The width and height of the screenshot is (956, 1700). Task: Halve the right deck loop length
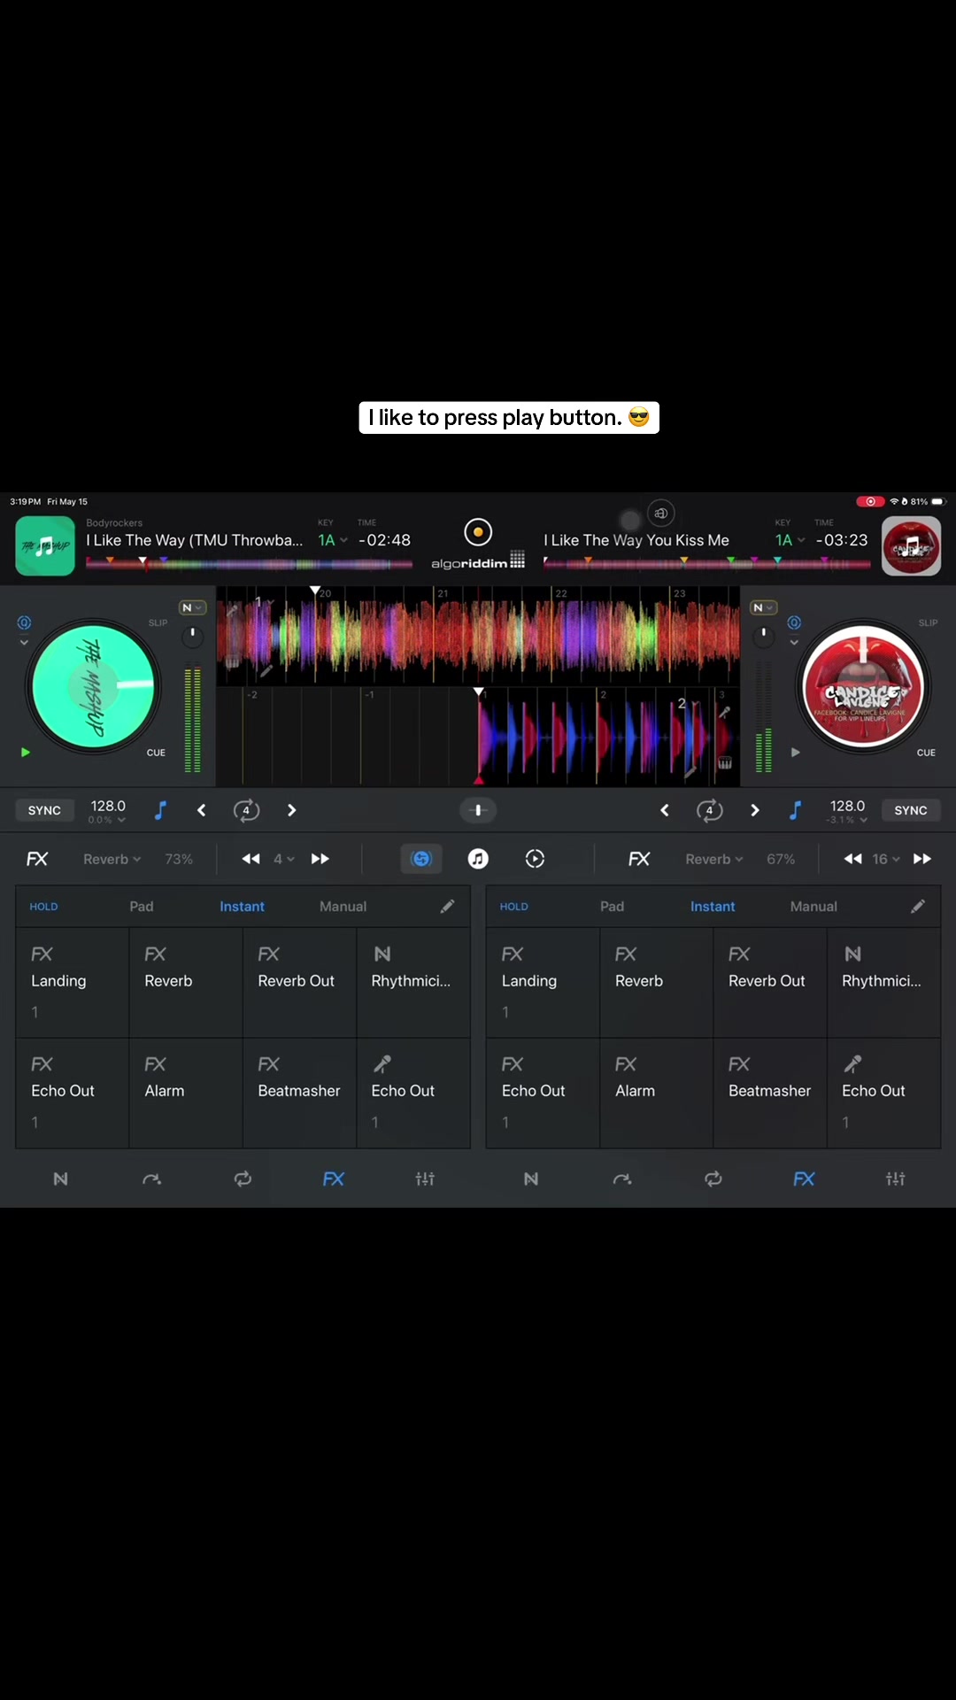coord(664,810)
